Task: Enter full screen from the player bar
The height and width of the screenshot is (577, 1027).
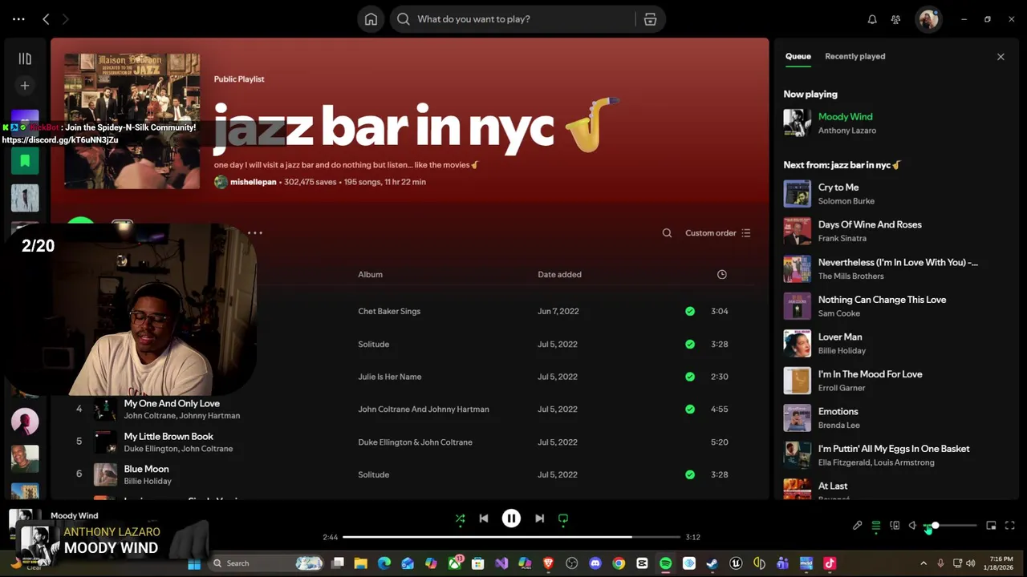Action: 1010,526
